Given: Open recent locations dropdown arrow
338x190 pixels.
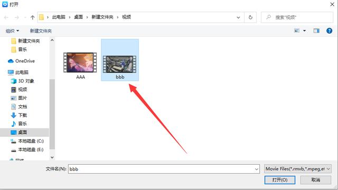Looking at the screenshot, I should click(25, 17).
